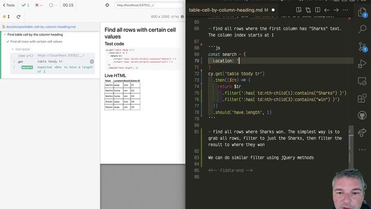Focus the localhost URL field
The image size is (371, 209).
[x=148, y=5]
